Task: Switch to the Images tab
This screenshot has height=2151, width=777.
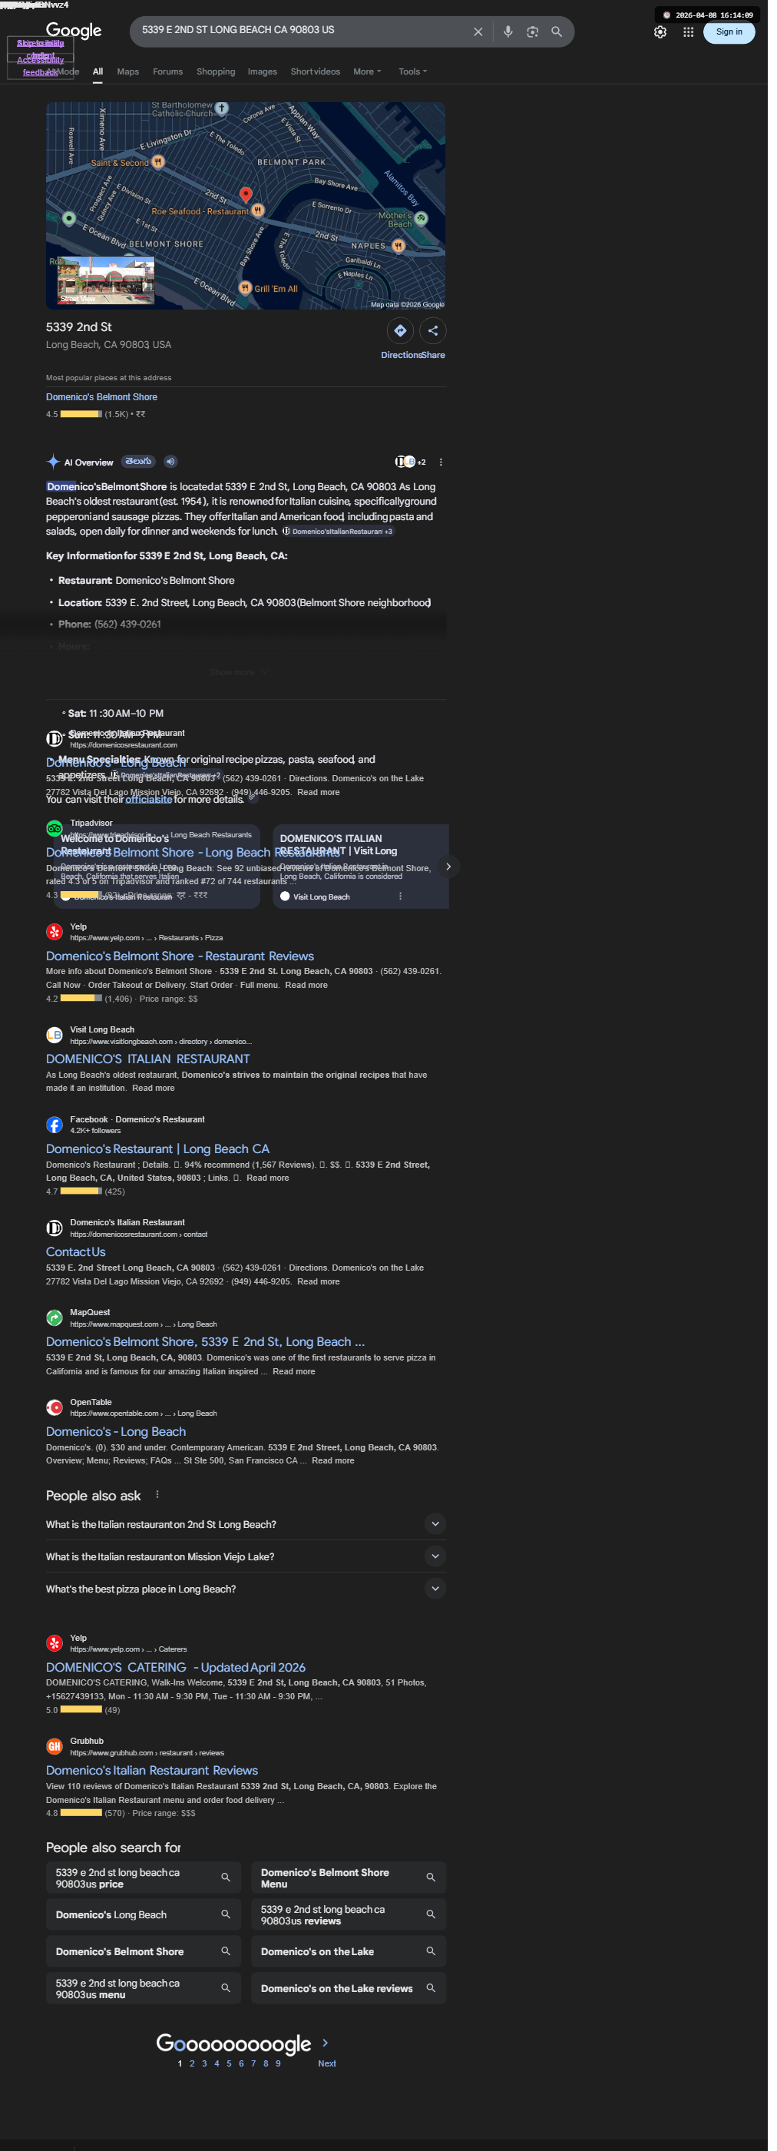Action: (262, 71)
